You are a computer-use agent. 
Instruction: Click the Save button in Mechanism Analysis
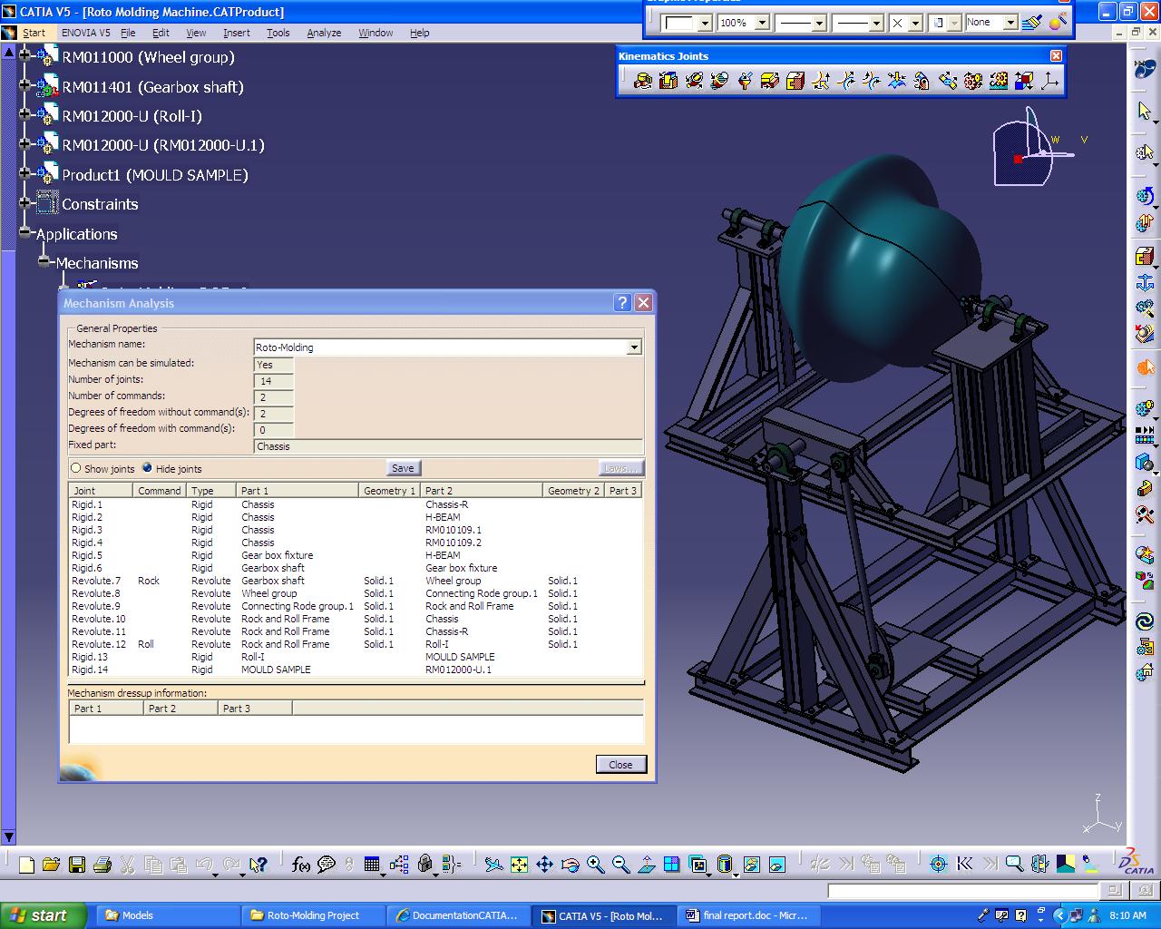403,468
